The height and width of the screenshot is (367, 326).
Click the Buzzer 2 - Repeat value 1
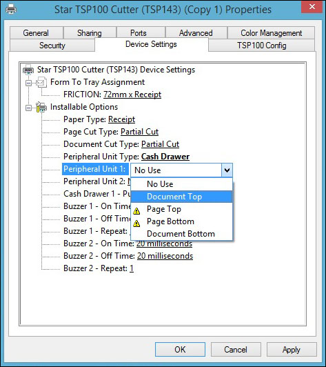(132, 268)
